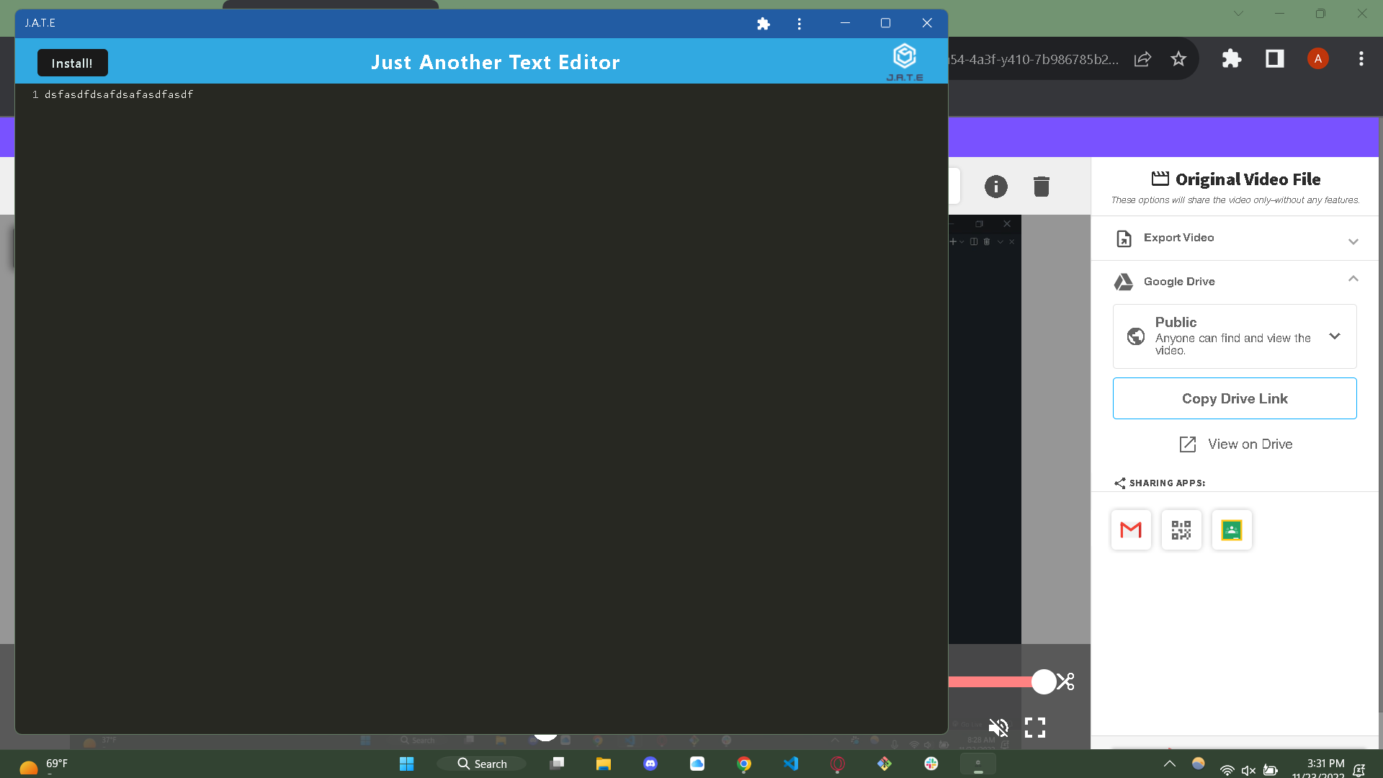Click the taskbar Search box
Screen dimensions: 1383x778
point(482,764)
